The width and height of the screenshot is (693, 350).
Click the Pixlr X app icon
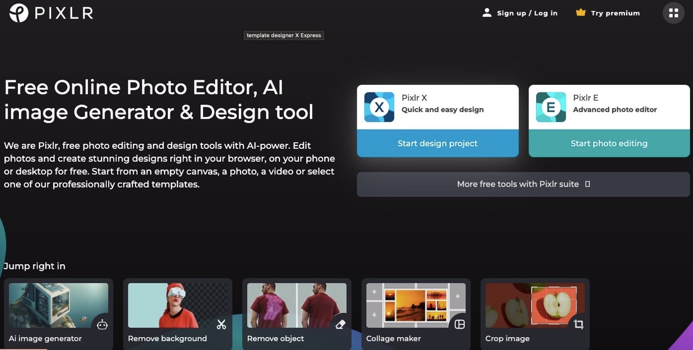click(x=379, y=107)
